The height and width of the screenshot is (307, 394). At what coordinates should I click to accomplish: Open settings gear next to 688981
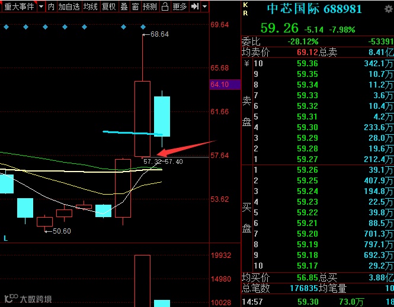[x=389, y=9]
